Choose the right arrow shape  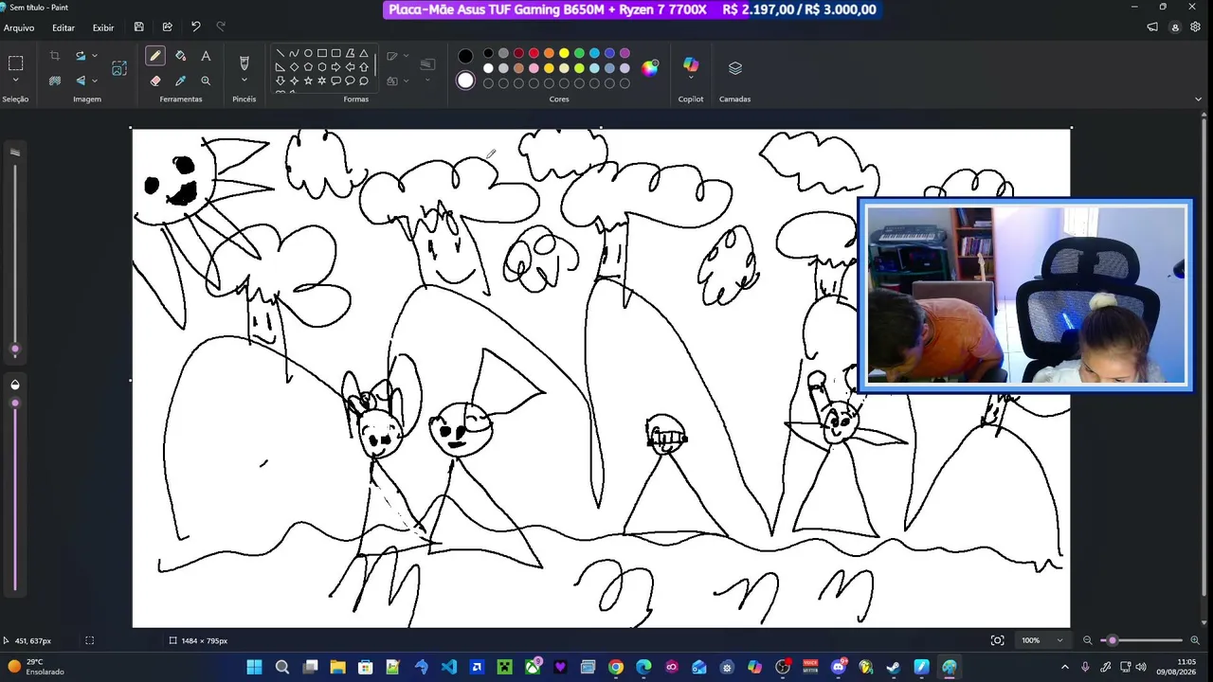click(335, 67)
